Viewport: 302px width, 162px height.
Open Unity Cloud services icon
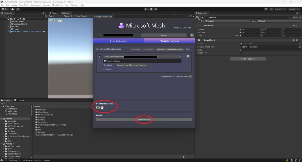[13, 9]
